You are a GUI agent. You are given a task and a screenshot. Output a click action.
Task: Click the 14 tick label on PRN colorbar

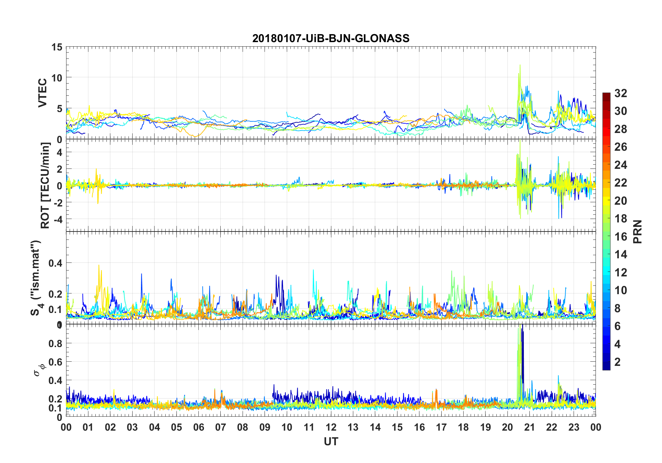tap(621, 254)
